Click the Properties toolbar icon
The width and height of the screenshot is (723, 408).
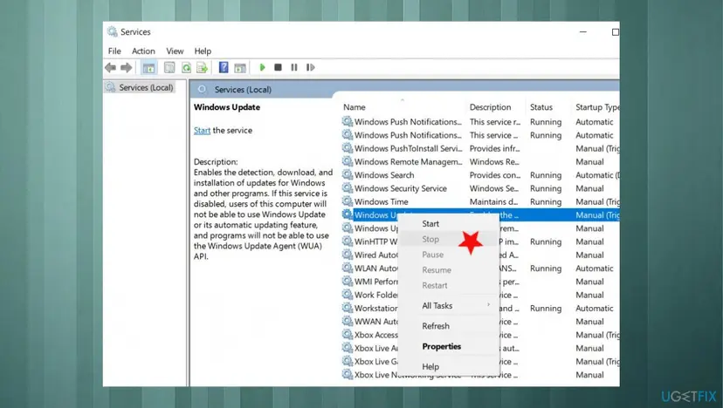[x=169, y=68]
